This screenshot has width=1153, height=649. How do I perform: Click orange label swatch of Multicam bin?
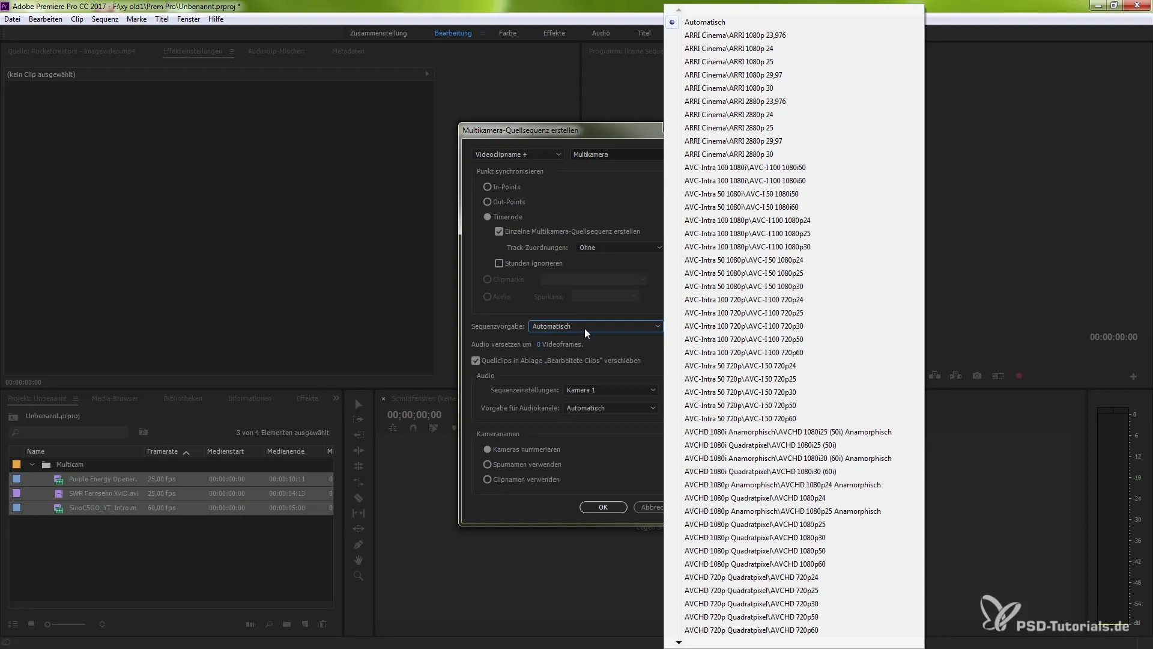[16, 465]
